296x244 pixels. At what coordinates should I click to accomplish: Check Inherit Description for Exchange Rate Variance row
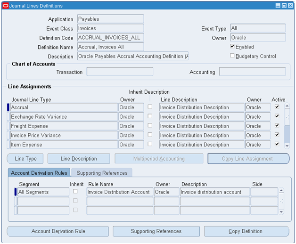pyautogui.click(x=150, y=116)
